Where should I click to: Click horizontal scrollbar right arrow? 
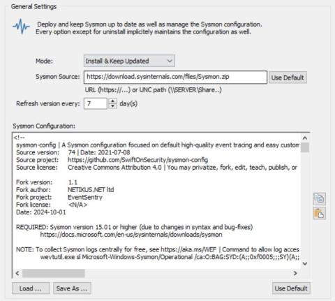(295, 273)
